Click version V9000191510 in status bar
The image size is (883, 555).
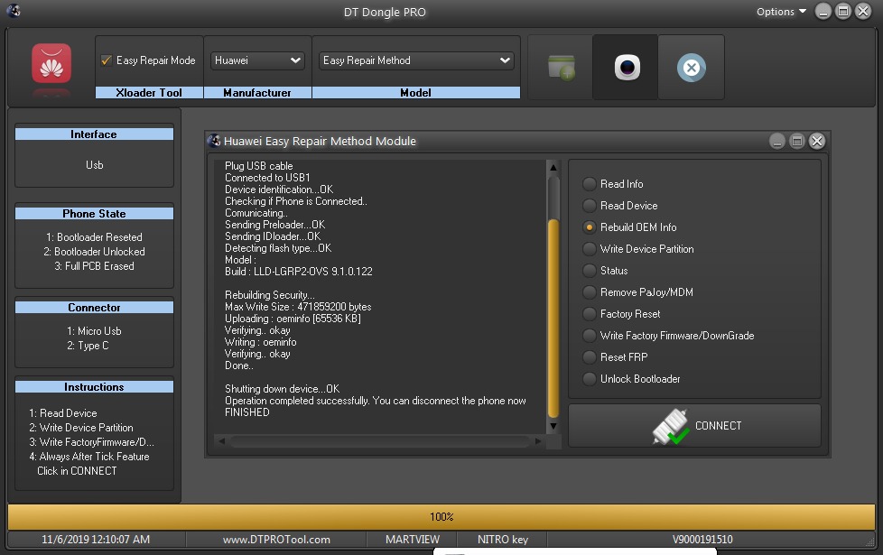click(702, 540)
